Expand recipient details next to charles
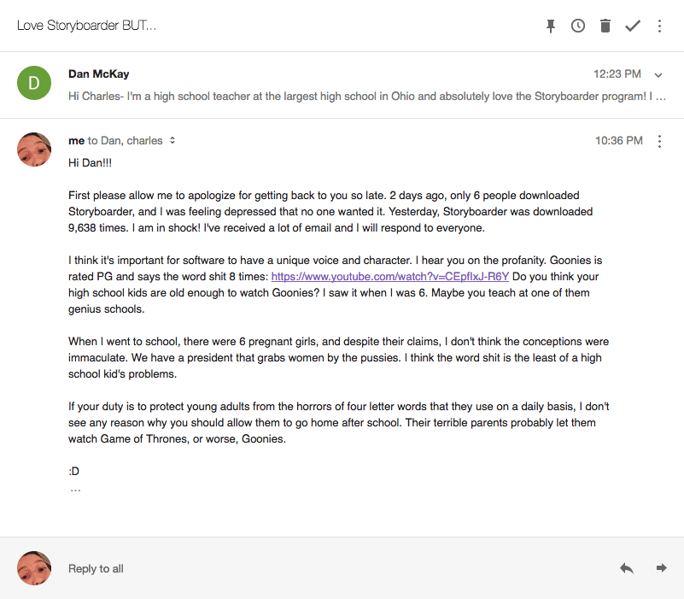The height and width of the screenshot is (599, 684). (172, 140)
